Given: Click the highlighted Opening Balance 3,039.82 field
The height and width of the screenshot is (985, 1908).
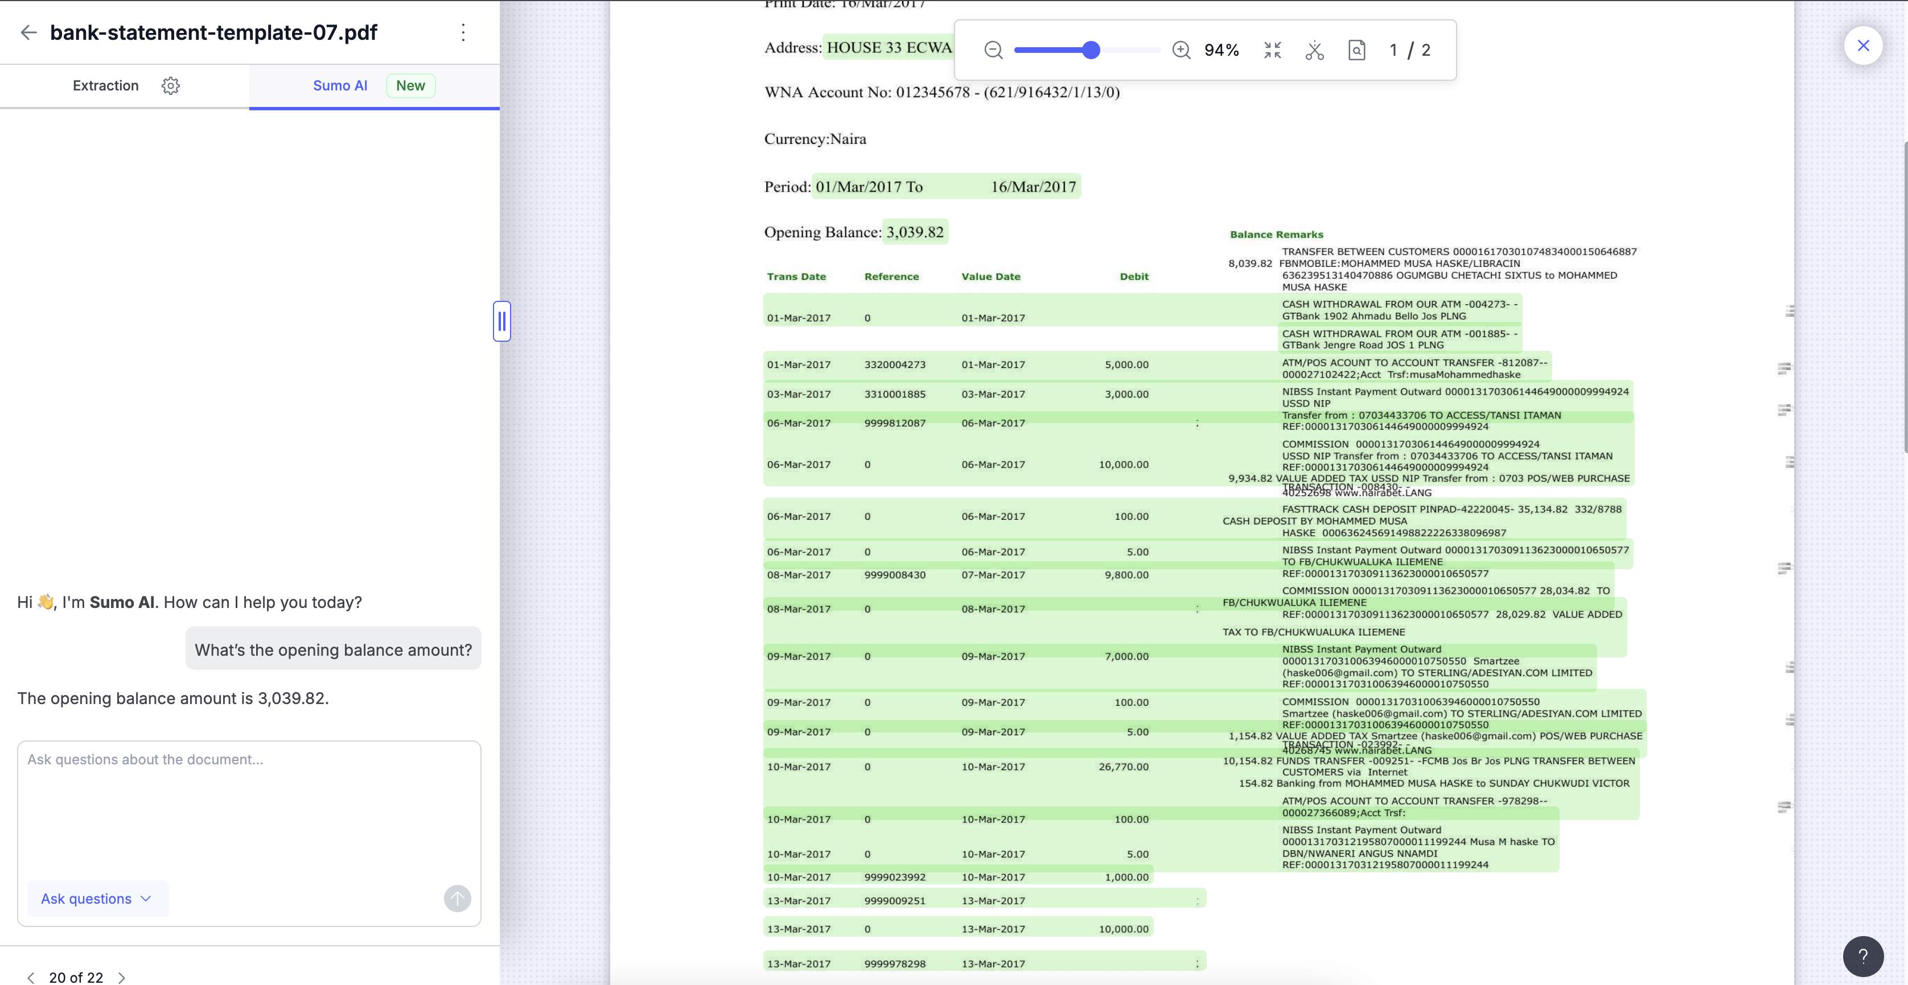Looking at the screenshot, I should 915,233.
